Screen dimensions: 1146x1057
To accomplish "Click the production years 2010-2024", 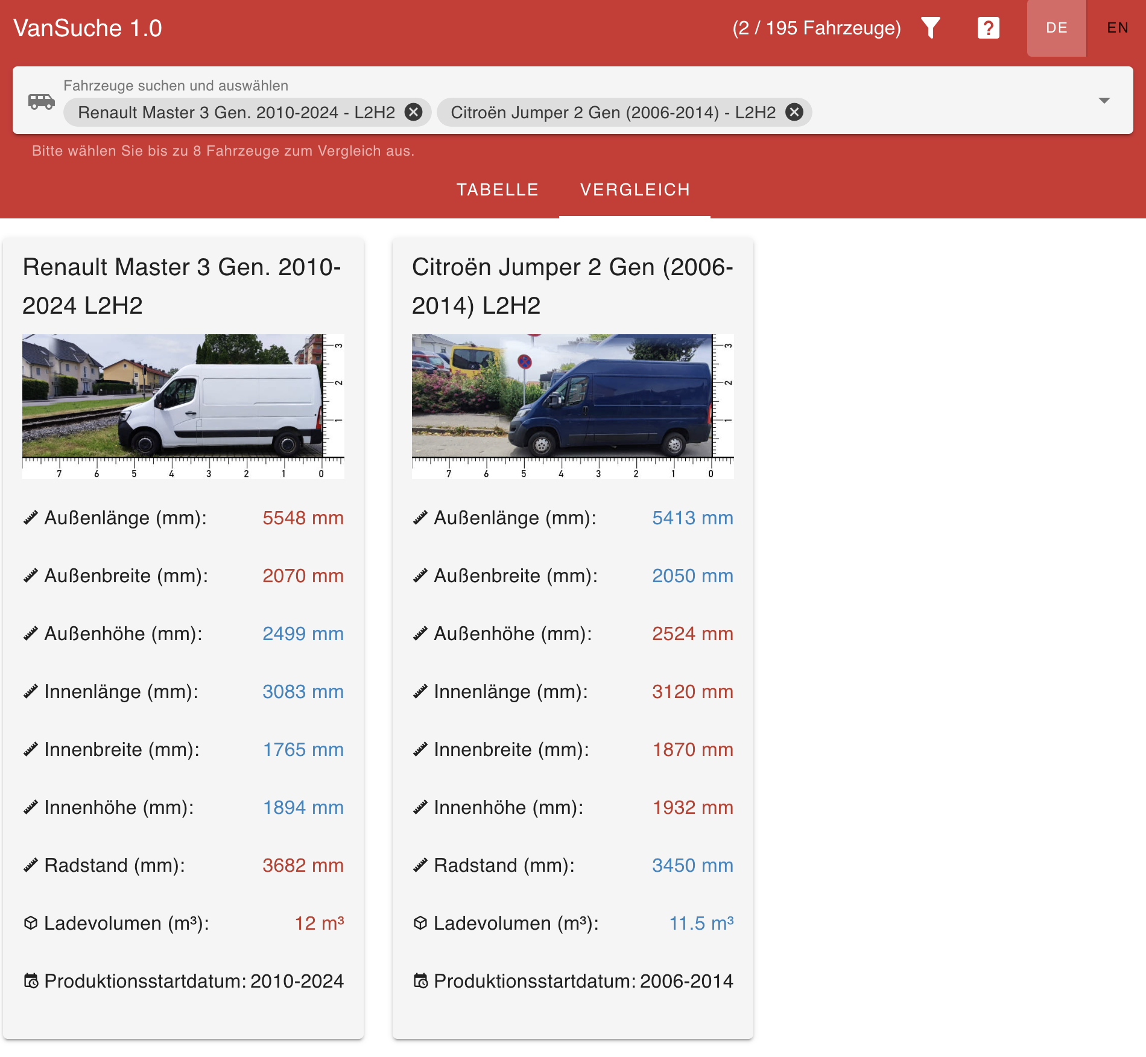I will [297, 982].
